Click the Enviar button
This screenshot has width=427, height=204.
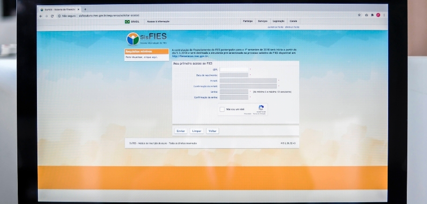[181, 131]
